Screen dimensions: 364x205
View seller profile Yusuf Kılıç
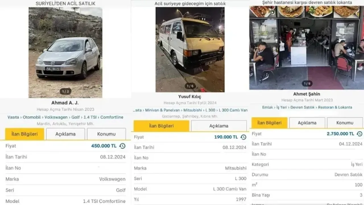click(189, 97)
